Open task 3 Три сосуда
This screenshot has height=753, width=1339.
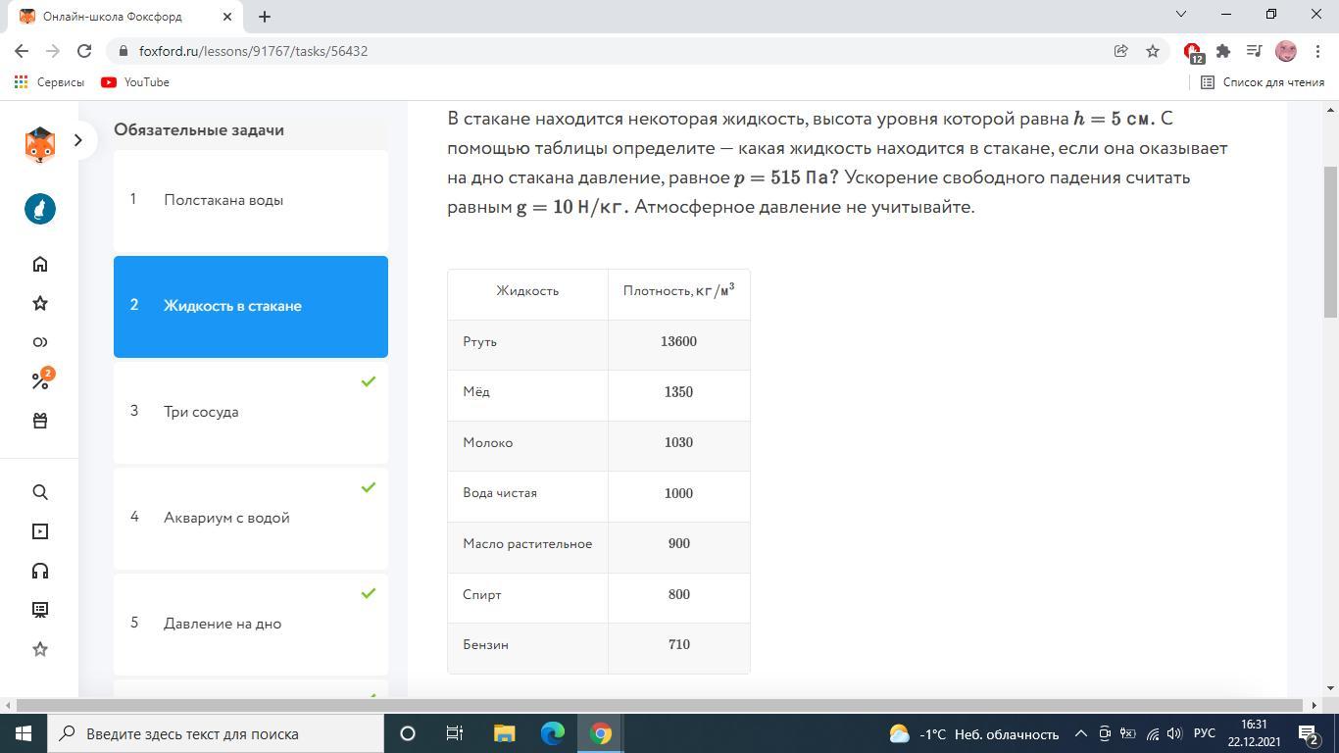tap(251, 412)
